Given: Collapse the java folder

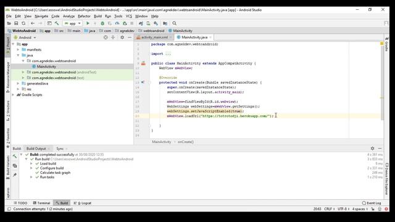Looking at the screenshot, I should [x=18, y=55].
